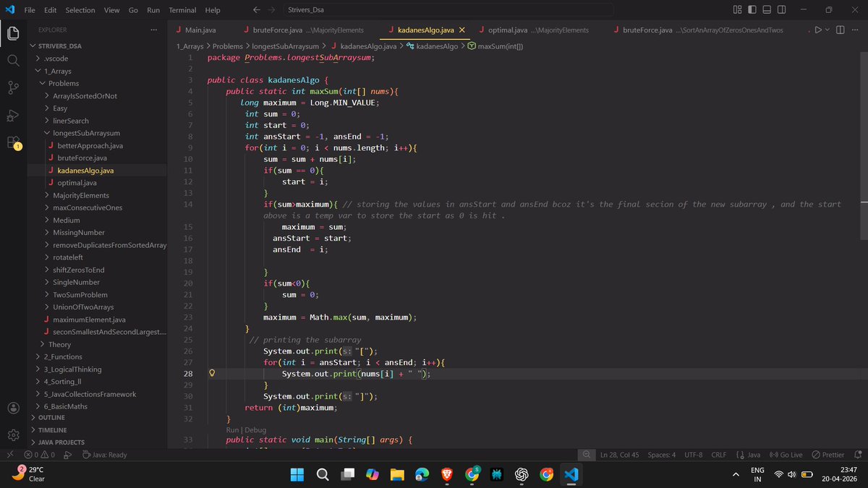The width and height of the screenshot is (868, 488).
Task: Click Java: Ready status item
Action: pyautogui.click(x=105, y=455)
